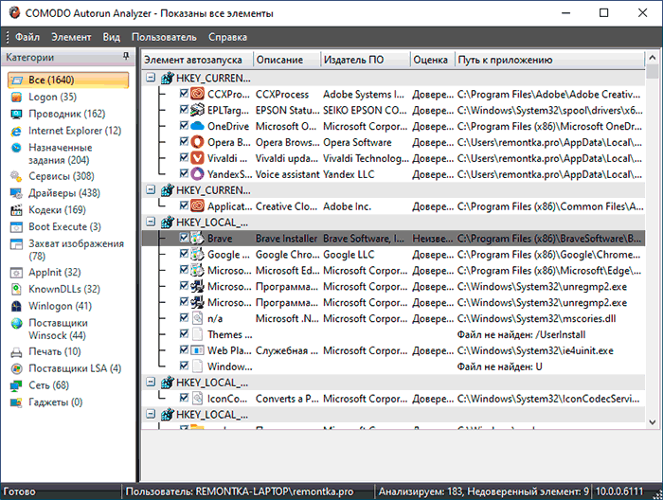This screenshot has width=663, height=500.
Task: Click the Драйверы category icon
Action: click(x=16, y=193)
